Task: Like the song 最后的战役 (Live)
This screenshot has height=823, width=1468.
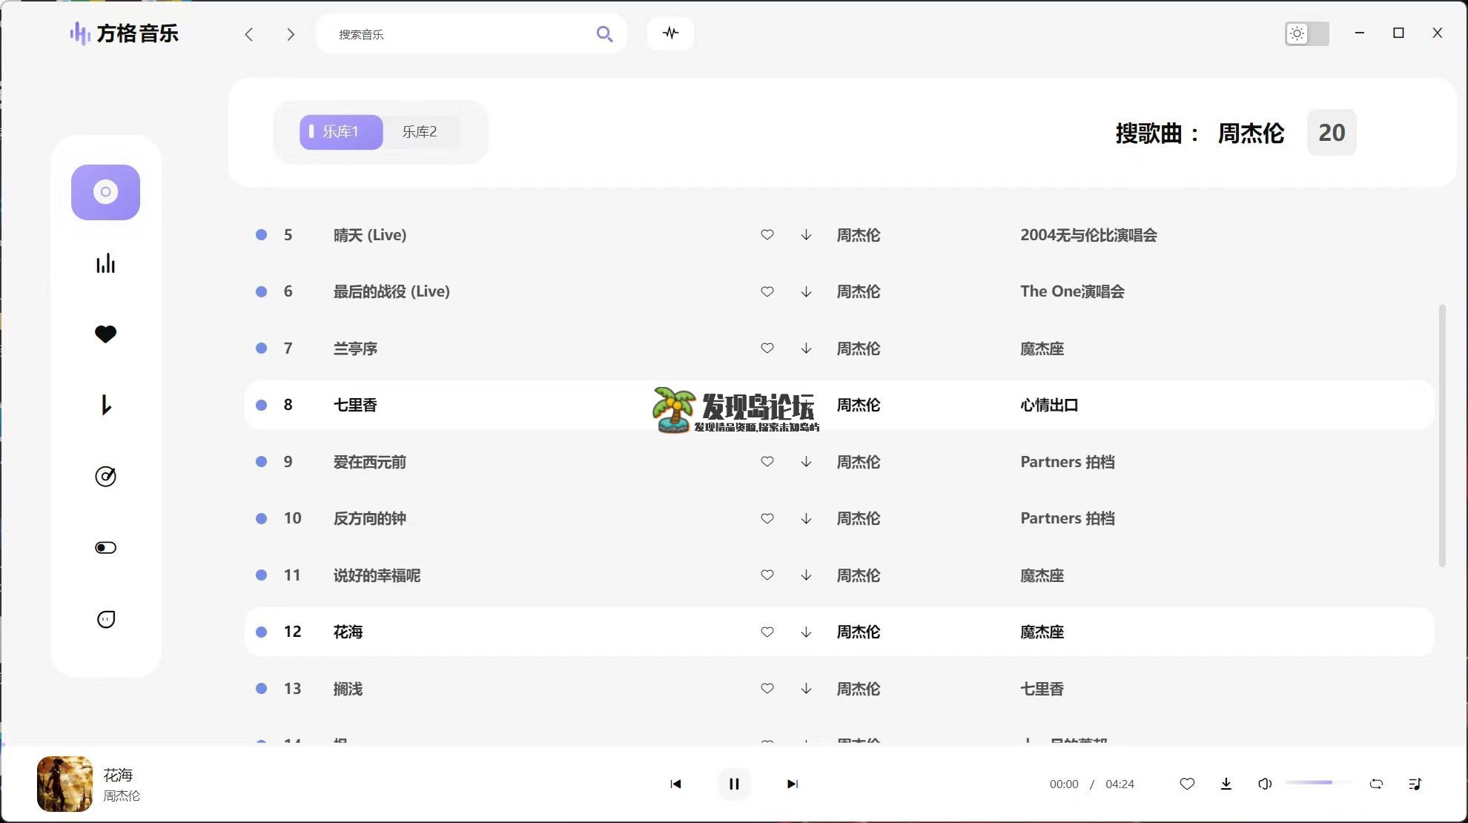Action: click(767, 291)
